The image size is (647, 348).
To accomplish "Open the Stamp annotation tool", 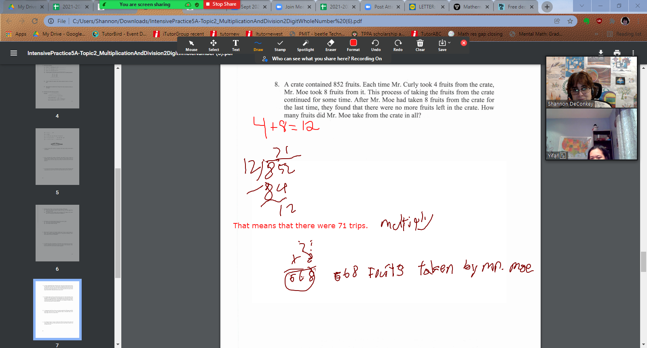I will point(280,45).
